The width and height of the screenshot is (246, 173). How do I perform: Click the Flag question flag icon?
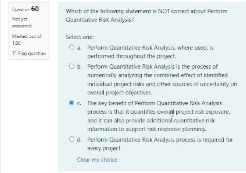(15, 53)
